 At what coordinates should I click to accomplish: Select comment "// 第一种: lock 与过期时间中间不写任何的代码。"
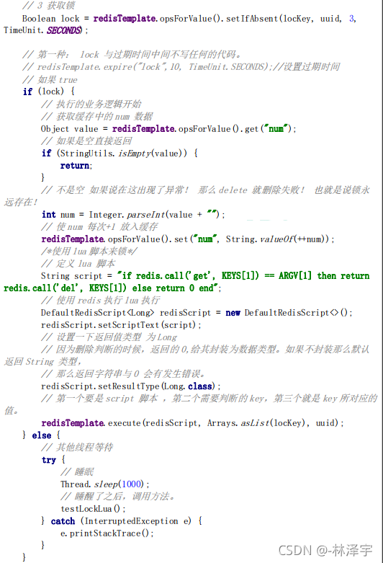coord(131,55)
